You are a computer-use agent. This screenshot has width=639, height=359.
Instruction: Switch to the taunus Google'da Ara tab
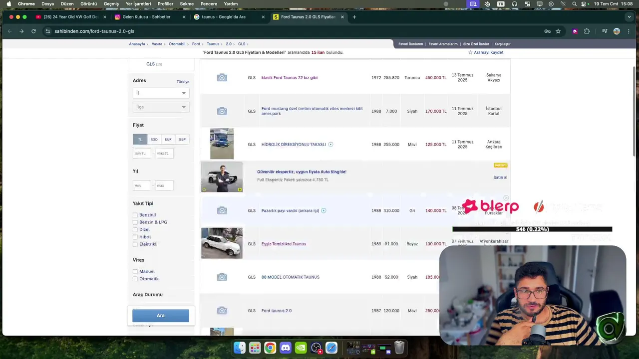[x=229, y=17]
